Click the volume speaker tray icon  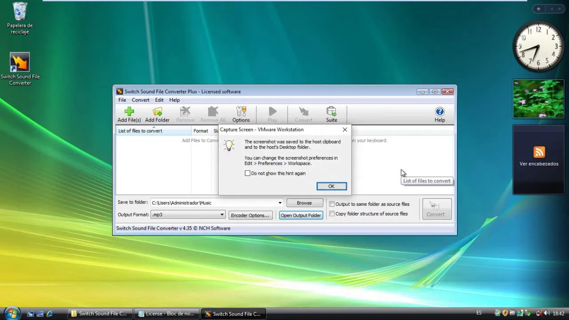[x=547, y=313]
